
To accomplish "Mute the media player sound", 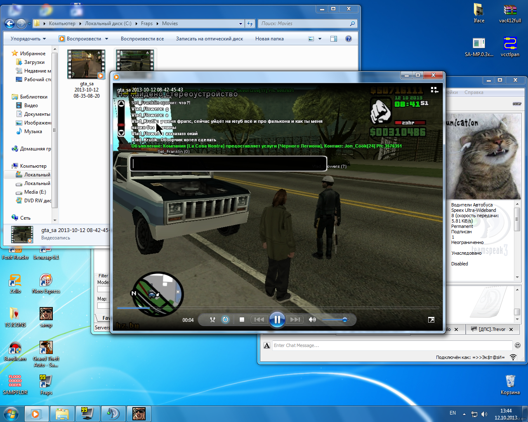I will pyautogui.click(x=313, y=319).
